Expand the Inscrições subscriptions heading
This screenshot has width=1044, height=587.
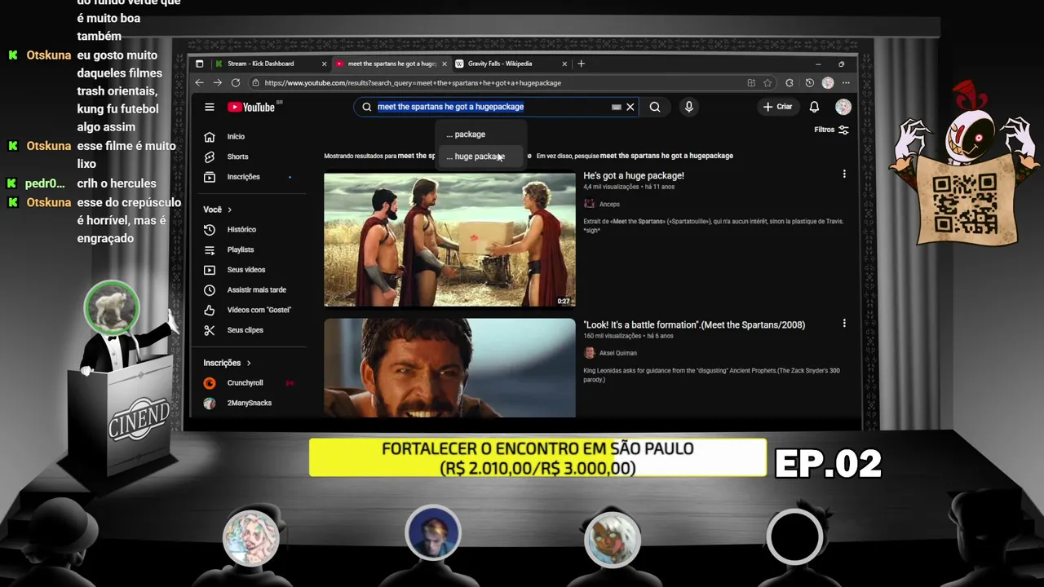228,363
